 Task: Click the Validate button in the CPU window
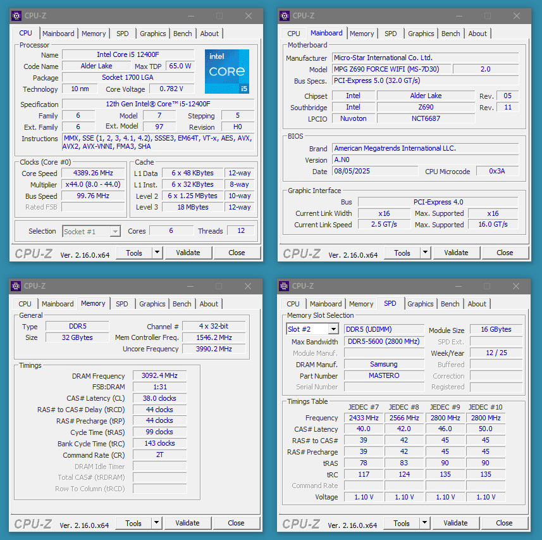[x=188, y=253]
